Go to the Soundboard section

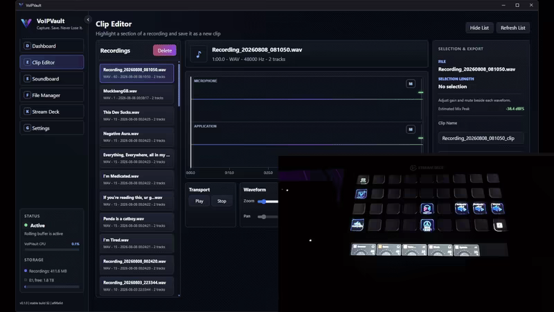pyautogui.click(x=51, y=79)
